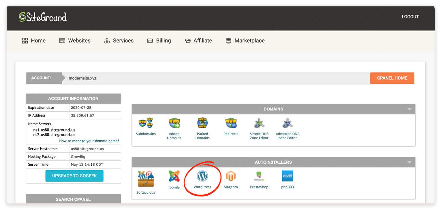Select the GrowBig hosting package value
This screenshot has height=212, width=443.
78,156
